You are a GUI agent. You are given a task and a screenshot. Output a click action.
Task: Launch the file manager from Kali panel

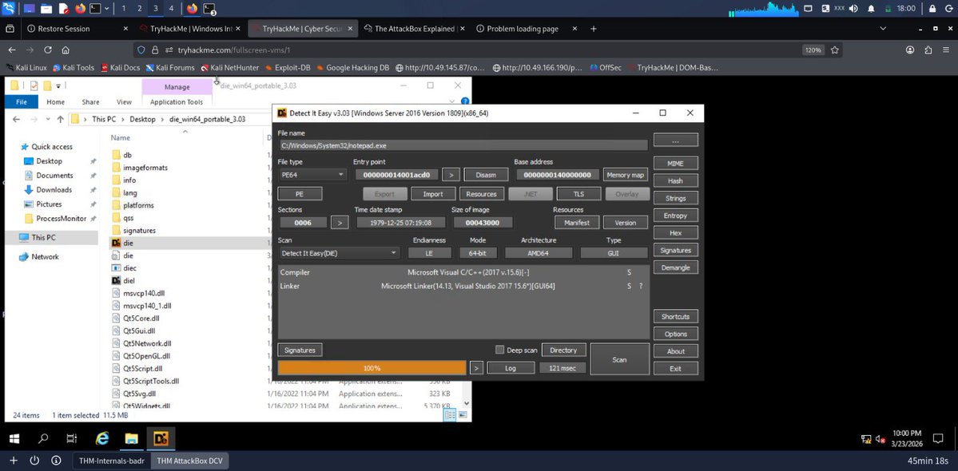point(46,9)
